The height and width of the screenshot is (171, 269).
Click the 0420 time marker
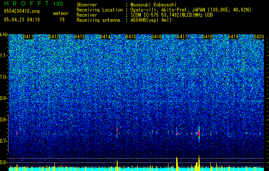pos(259,37)
